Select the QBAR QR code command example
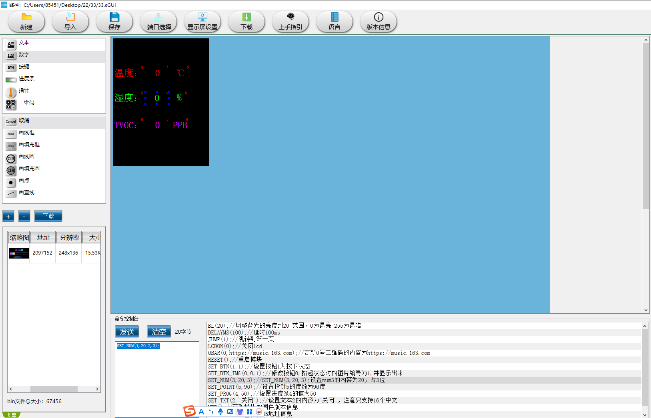651x418 pixels. [424, 353]
